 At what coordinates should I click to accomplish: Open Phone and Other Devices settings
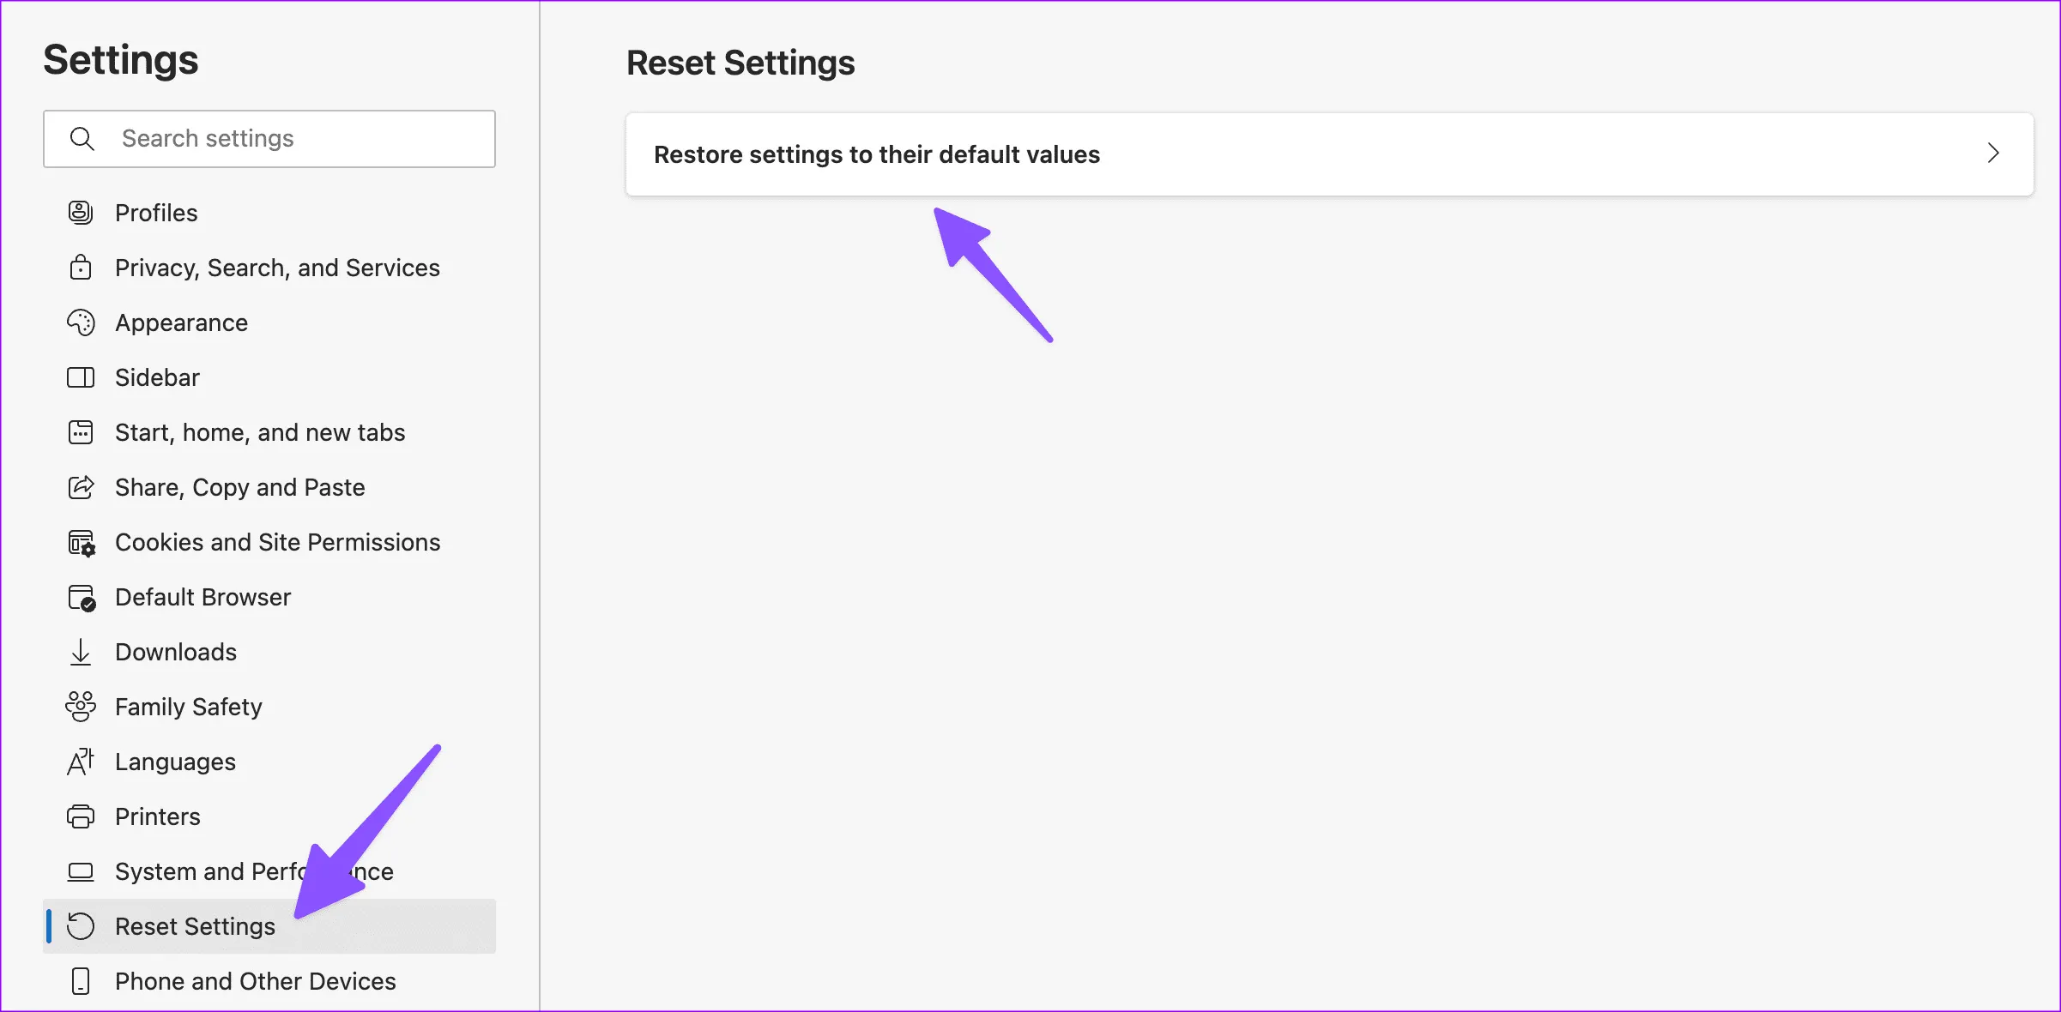[x=255, y=980]
